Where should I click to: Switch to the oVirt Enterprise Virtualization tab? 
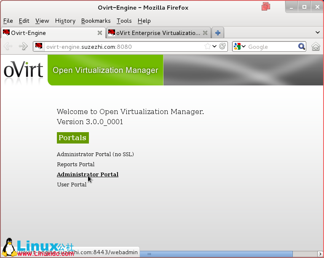pyautogui.click(x=158, y=33)
